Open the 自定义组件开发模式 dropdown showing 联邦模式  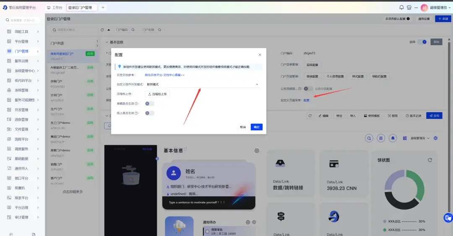click(x=202, y=85)
